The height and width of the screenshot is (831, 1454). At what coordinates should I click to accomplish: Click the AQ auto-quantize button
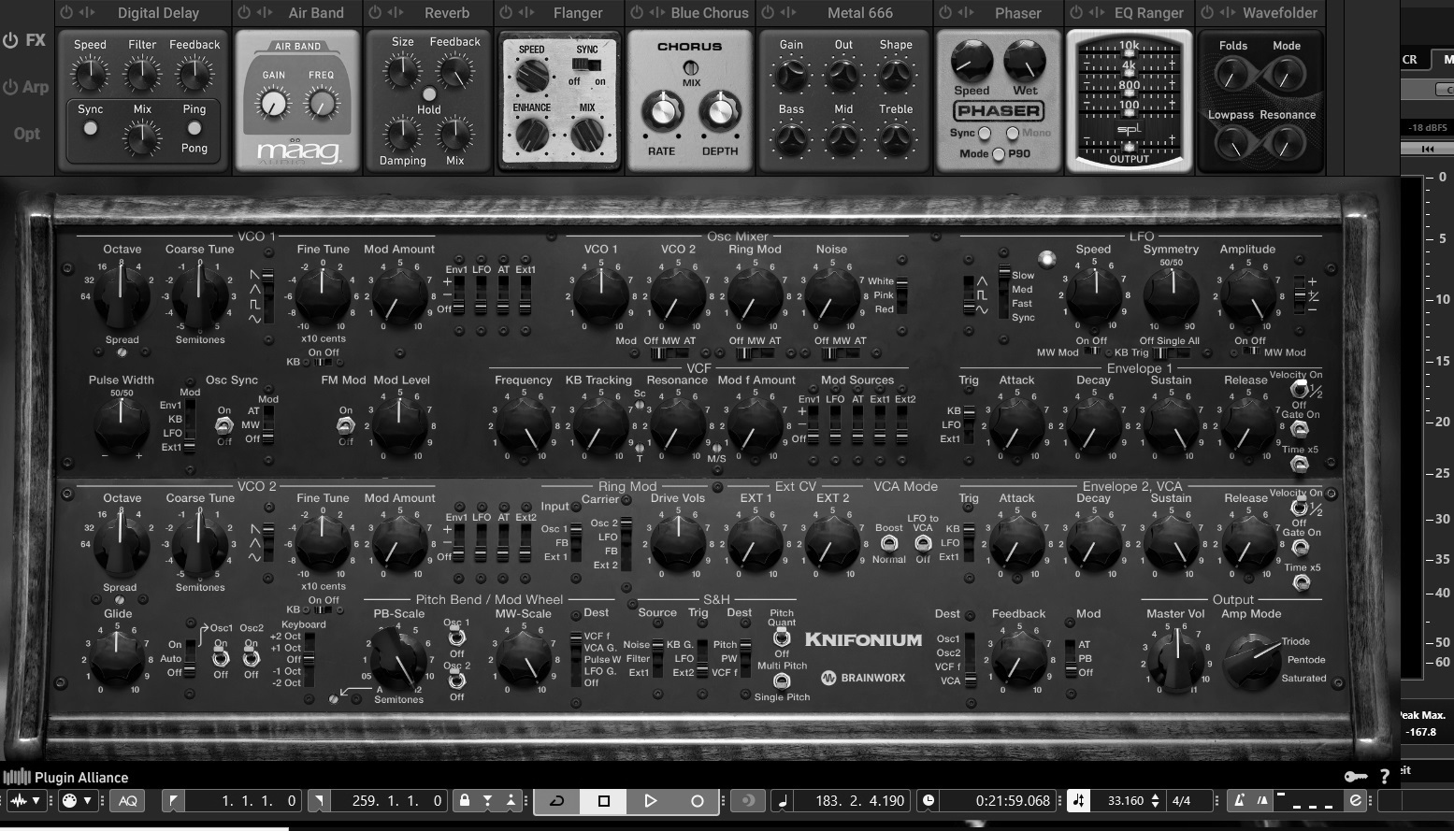[127, 800]
